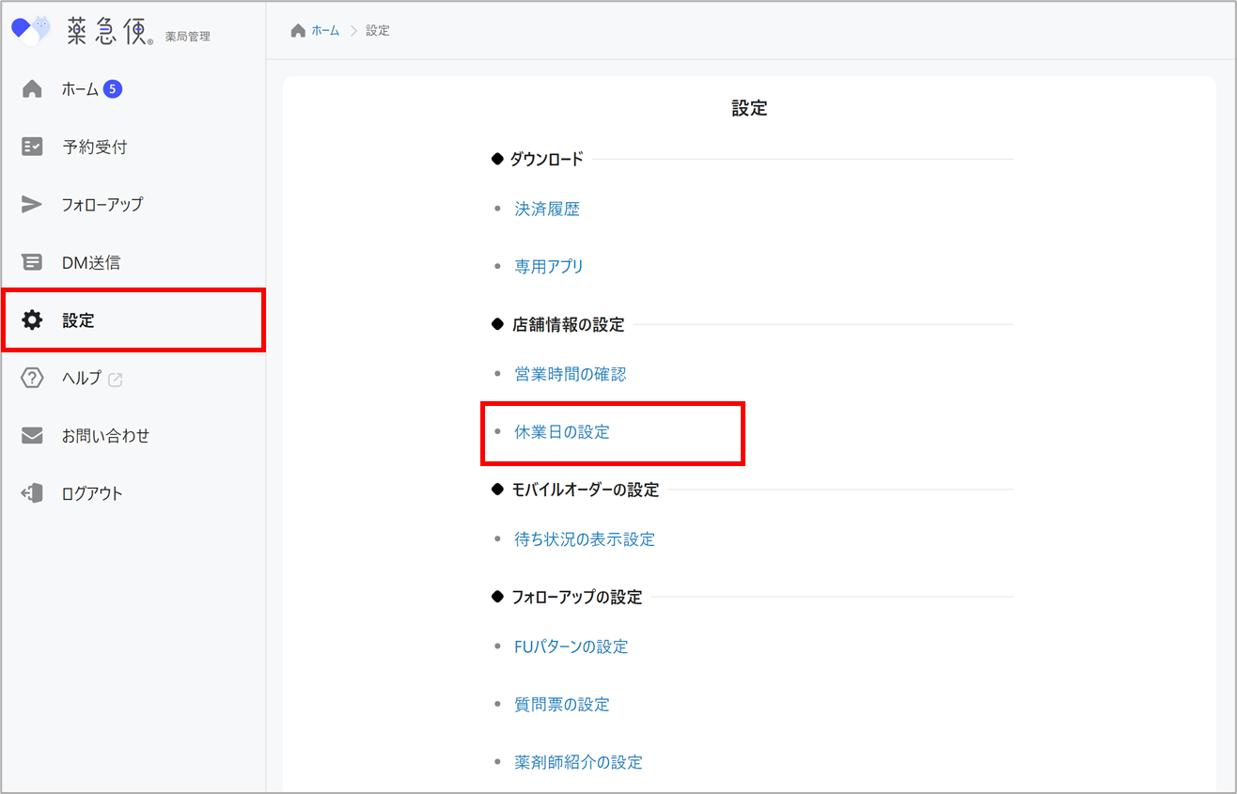The height and width of the screenshot is (794, 1237).
Task: Open 待ち状況の表示設定 link
Action: [x=585, y=539]
